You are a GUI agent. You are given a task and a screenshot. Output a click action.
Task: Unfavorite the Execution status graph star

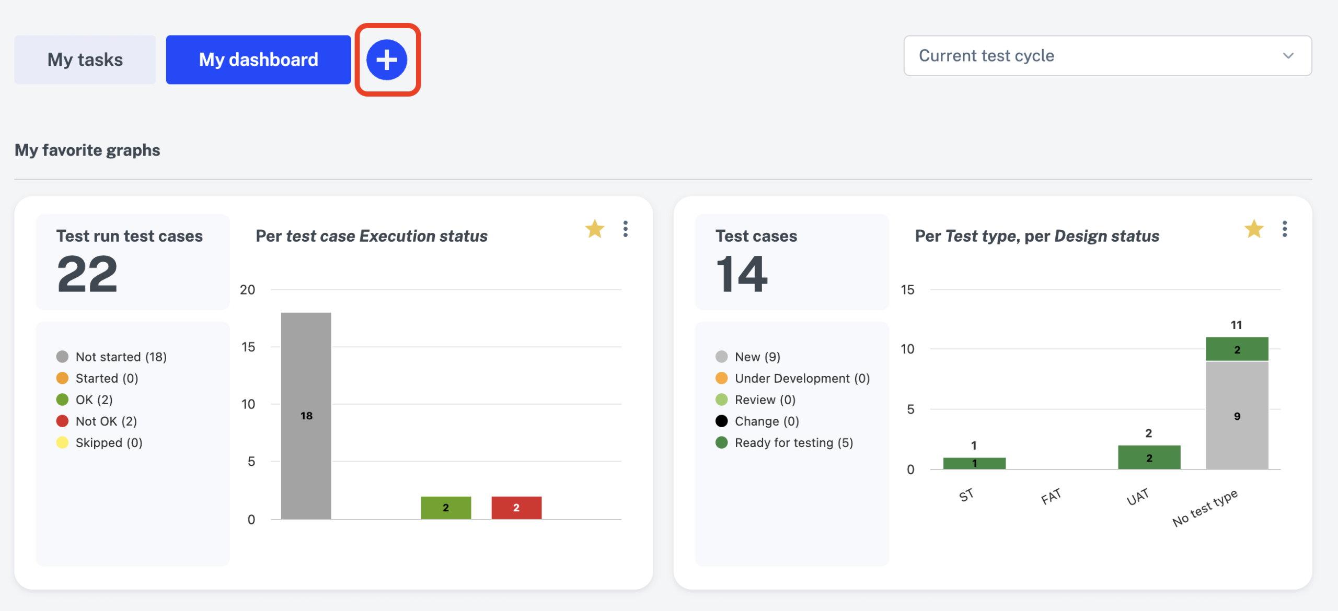pos(594,229)
